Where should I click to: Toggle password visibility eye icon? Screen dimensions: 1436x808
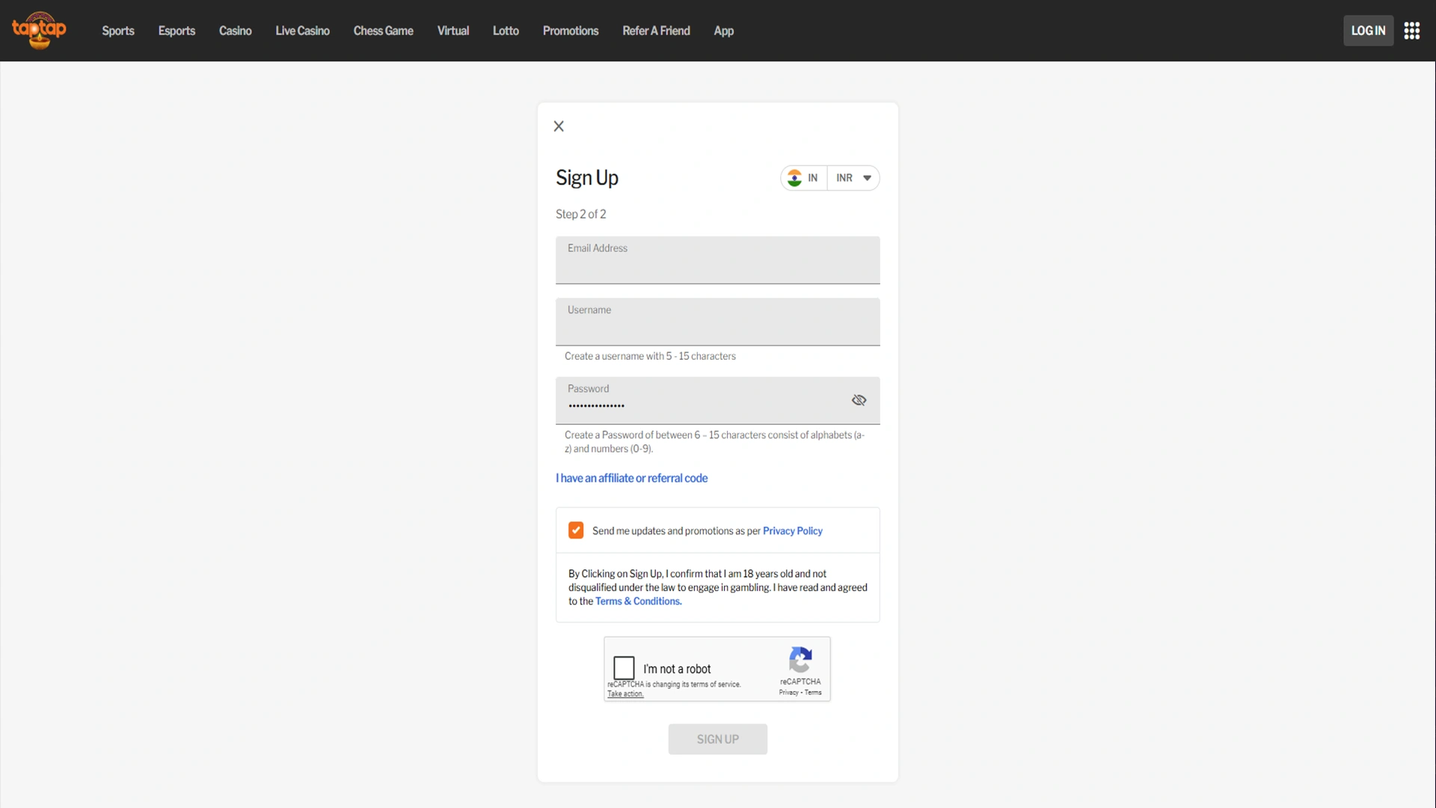859,400
